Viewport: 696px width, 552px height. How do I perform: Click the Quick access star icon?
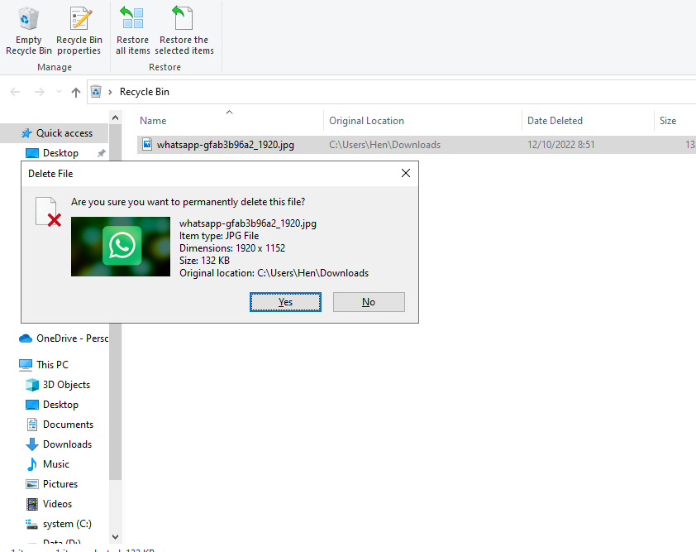click(26, 133)
